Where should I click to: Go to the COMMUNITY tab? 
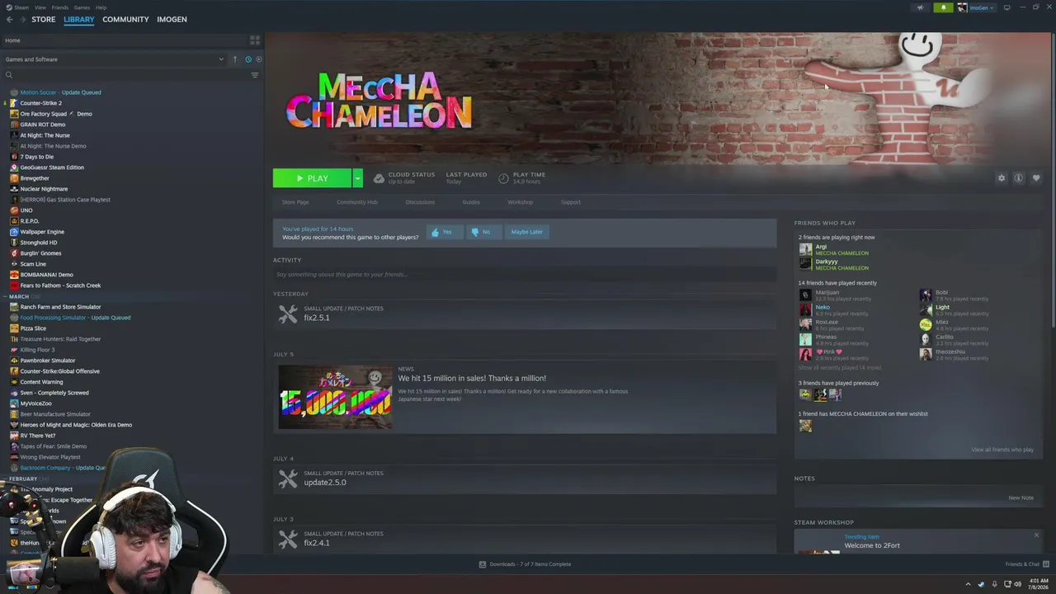click(x=125, y=19)
